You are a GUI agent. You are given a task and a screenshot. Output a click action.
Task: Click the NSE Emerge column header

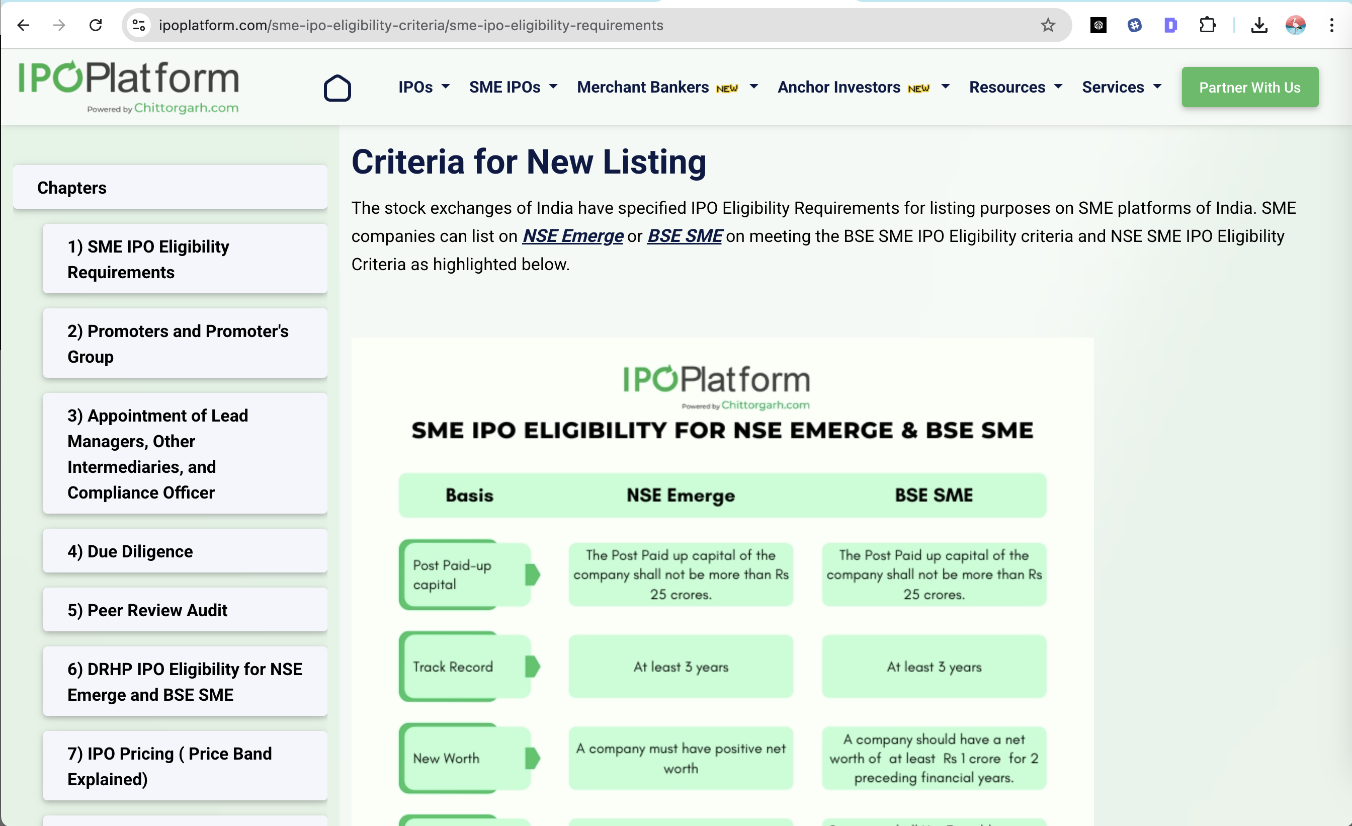[x=681, y=495]
